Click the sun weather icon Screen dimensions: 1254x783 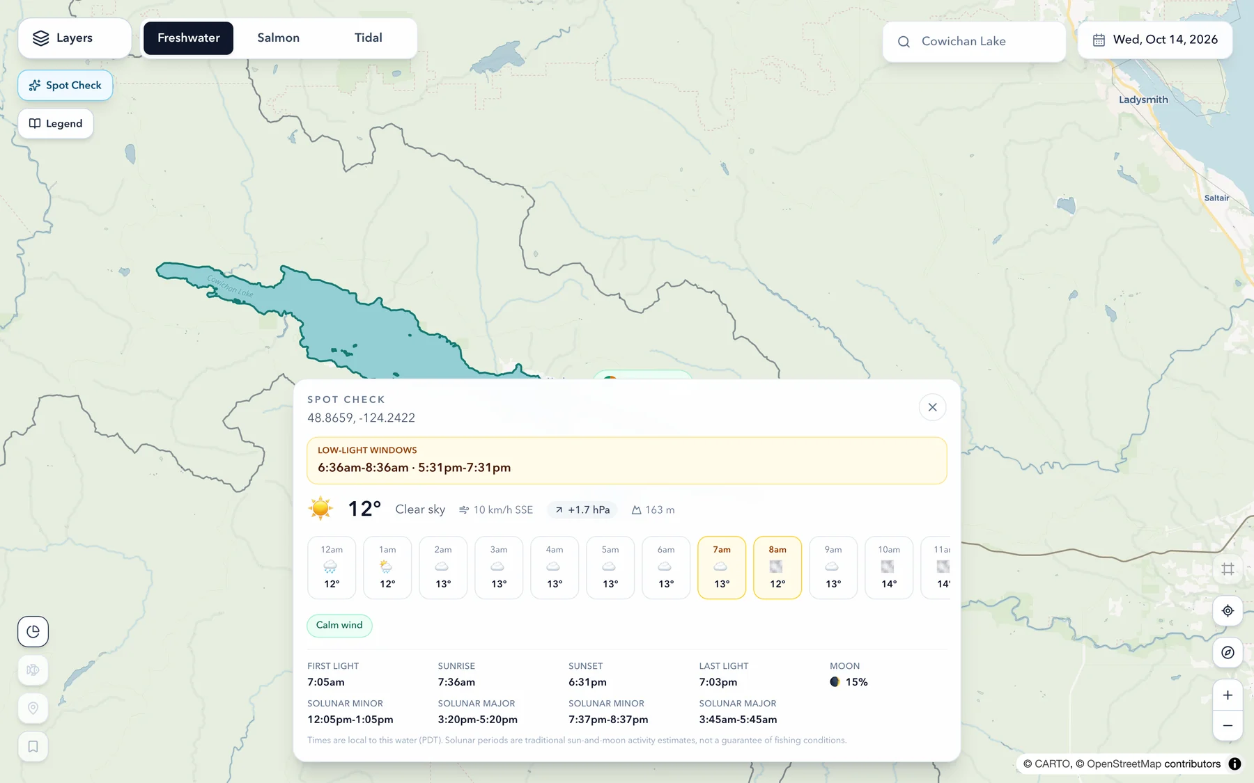pyautogui.click(x=320, y=509)
